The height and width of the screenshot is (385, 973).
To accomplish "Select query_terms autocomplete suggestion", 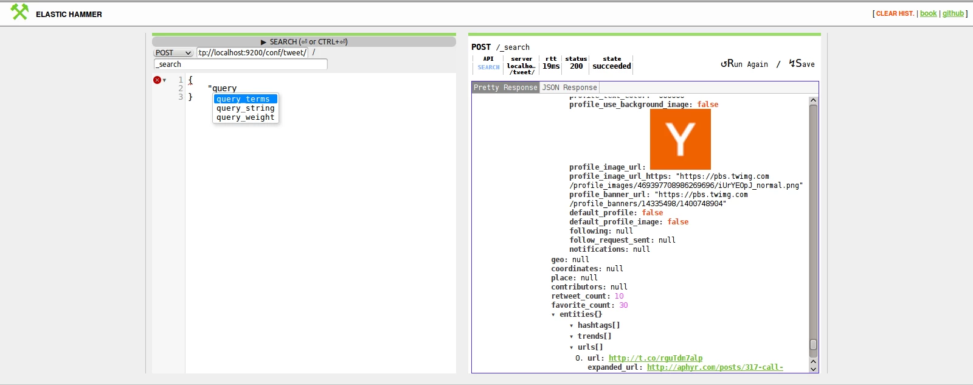I will 246,99.
